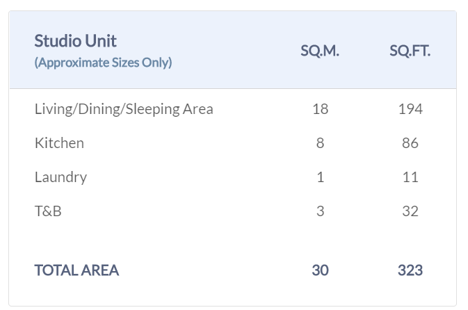This screenshot has width=468, height=310.
Task: Click the Approximate Sizes Only subtitle
Action: (103, 63)
